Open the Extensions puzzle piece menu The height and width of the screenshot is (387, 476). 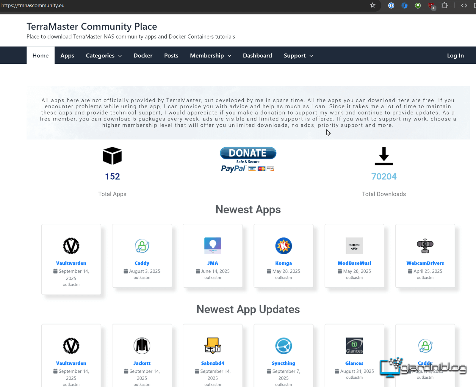pyautogui.click(x=444, y=5)
